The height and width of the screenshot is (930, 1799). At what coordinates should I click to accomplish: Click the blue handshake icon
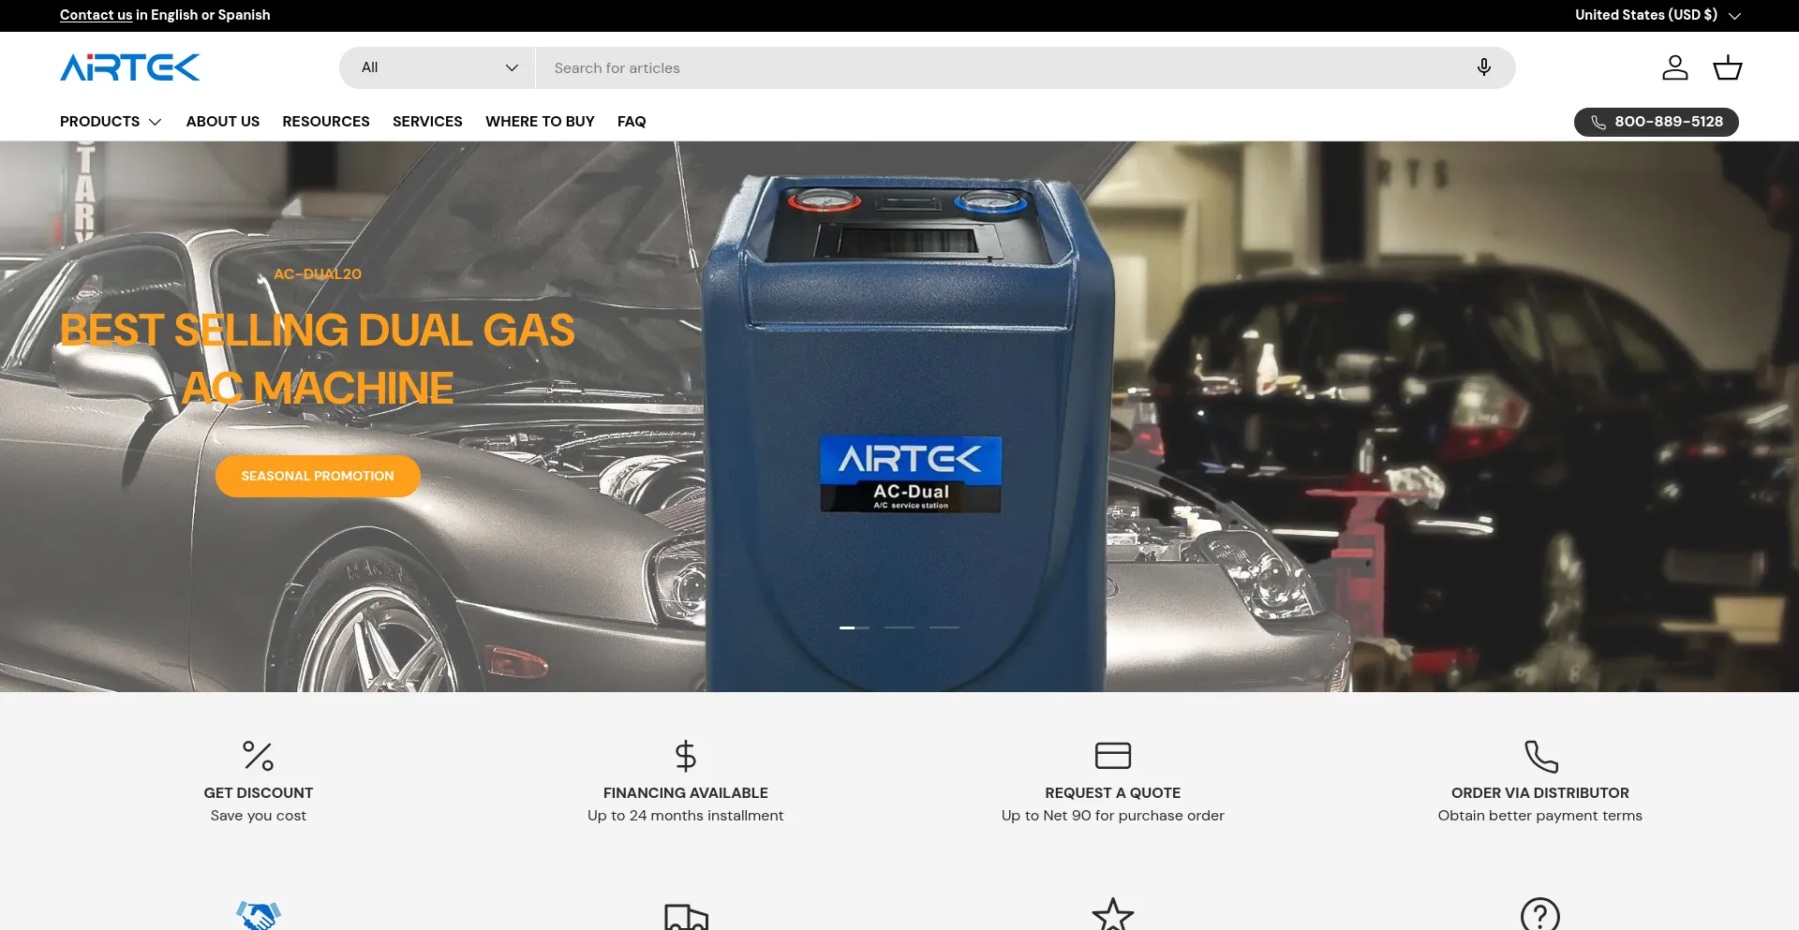click(259, 915)
